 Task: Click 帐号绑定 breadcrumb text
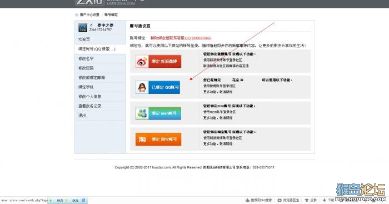pyautogui.click(x=111, y=15)
